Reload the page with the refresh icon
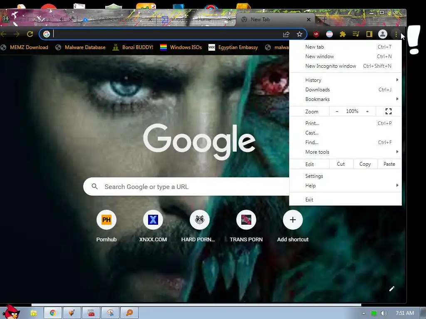The width and height of the screenshot is (426, 319). click(30, 34)
